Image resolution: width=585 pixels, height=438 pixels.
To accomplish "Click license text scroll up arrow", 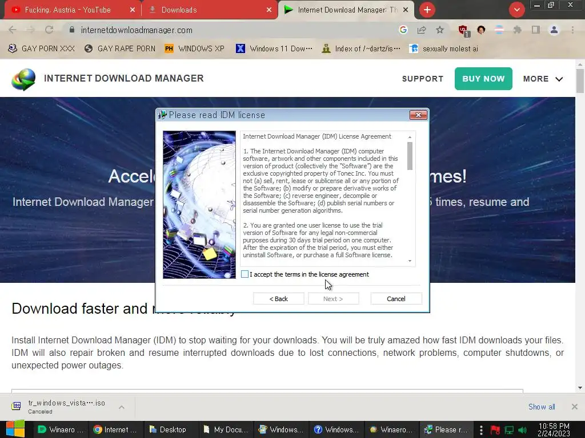I will [x=410, y=137].
